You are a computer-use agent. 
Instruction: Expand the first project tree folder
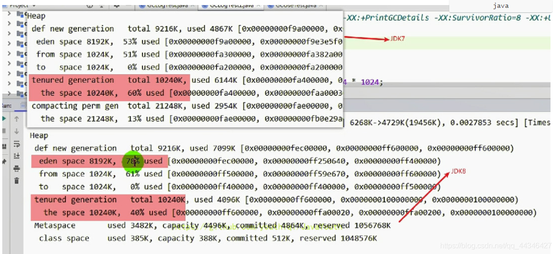pyautogui.click(x=9, y=14)
